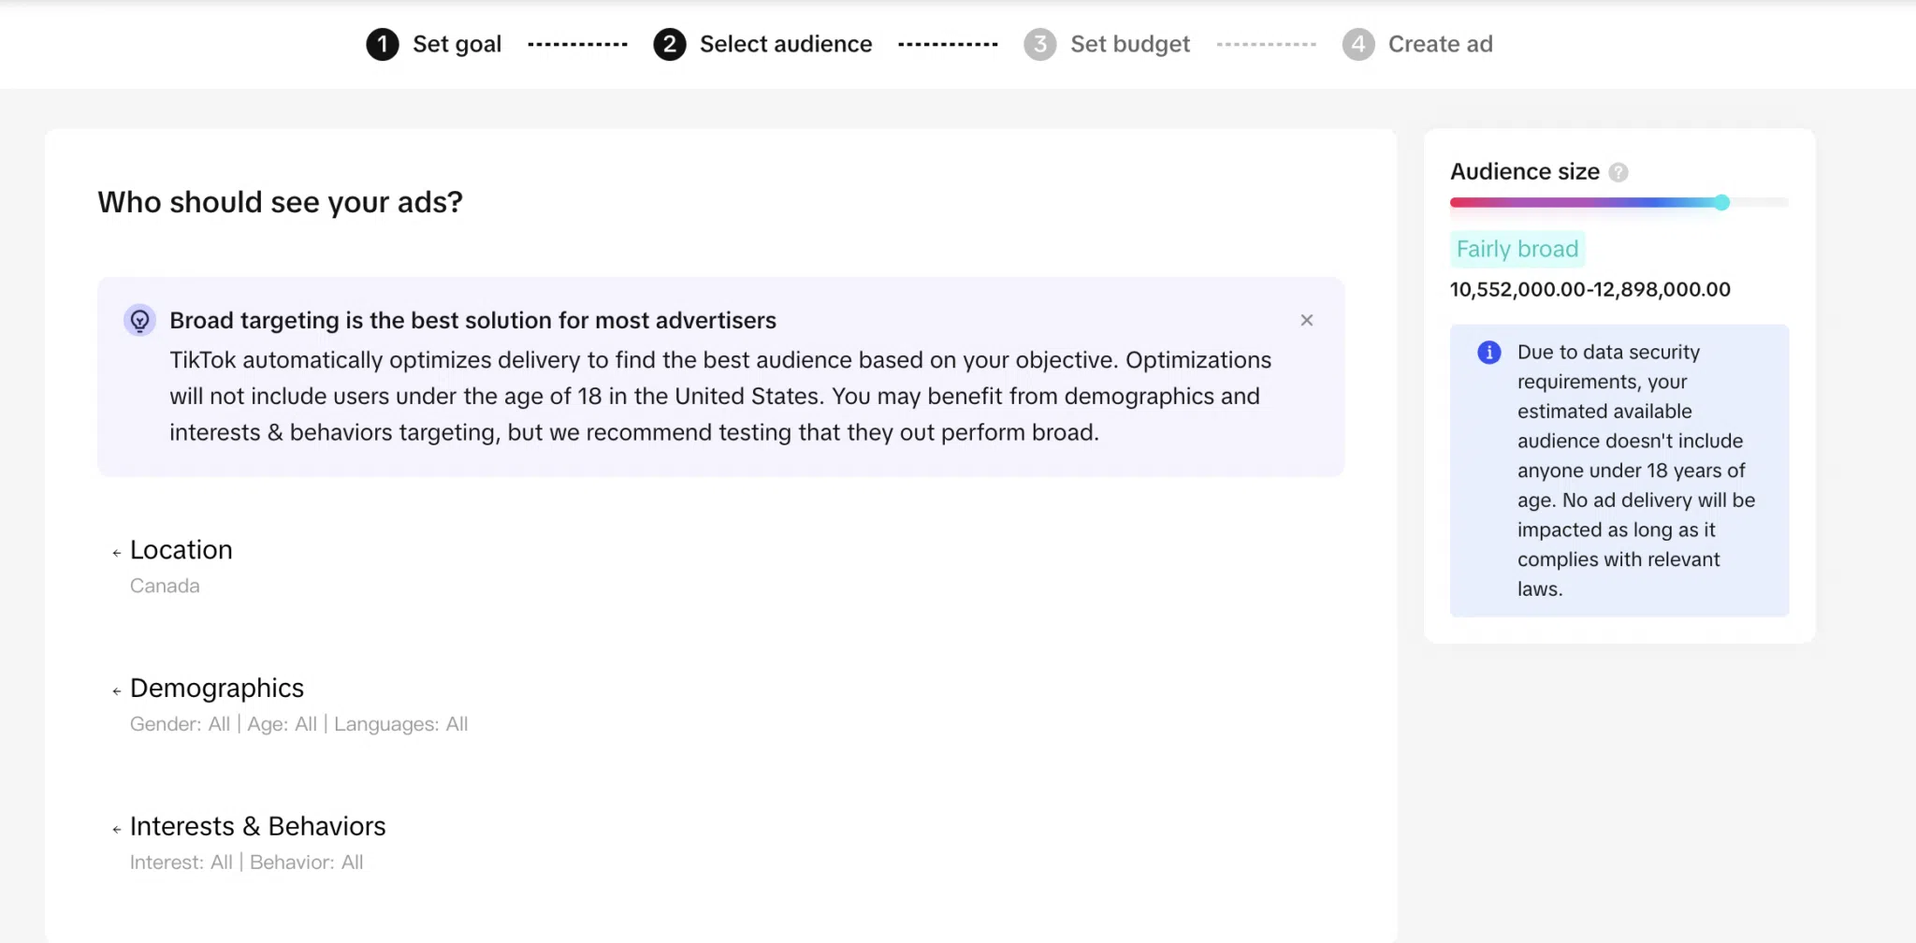
Task: Open the Demographics heading
Action: click(x=217, y=689)
